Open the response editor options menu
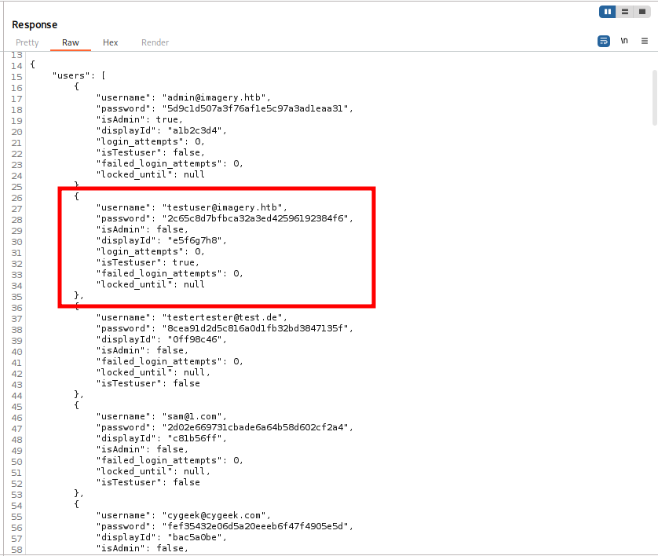 click(645, 41)
